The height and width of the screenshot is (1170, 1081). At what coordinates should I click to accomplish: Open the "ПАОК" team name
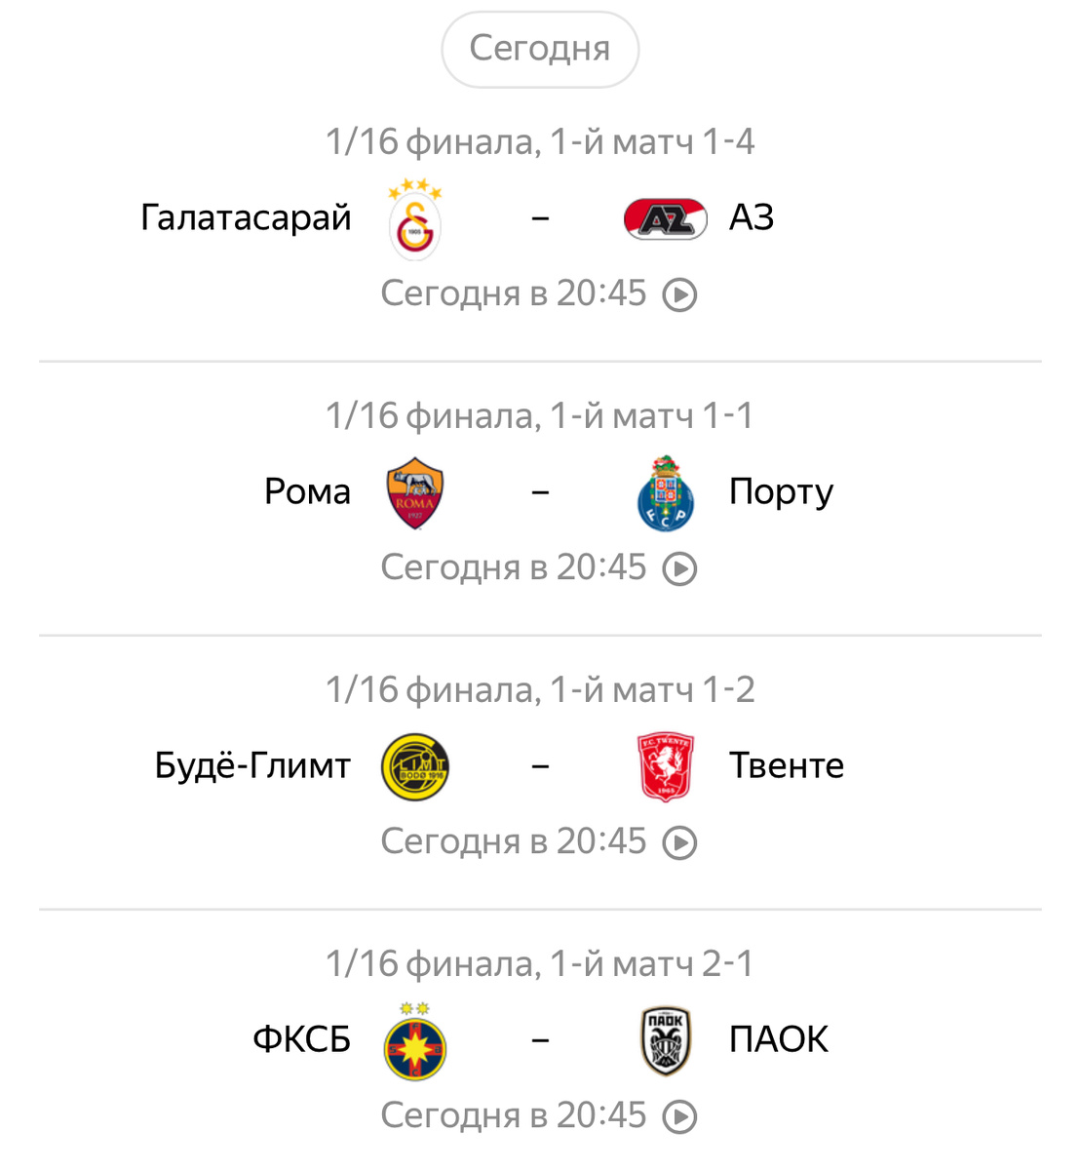click(x=778, y=1040)
